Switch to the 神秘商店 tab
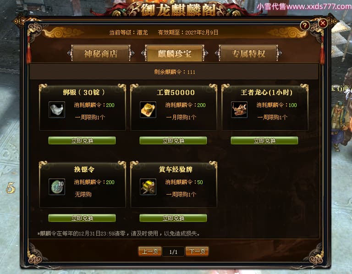Viewport: 352px width, 274px height. pos(101,54)
